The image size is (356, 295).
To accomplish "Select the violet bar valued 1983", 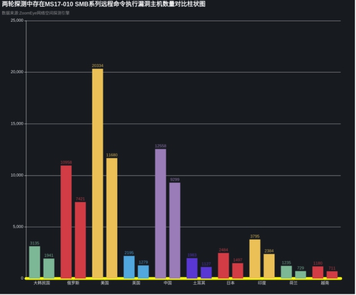I will pos(192,268).
